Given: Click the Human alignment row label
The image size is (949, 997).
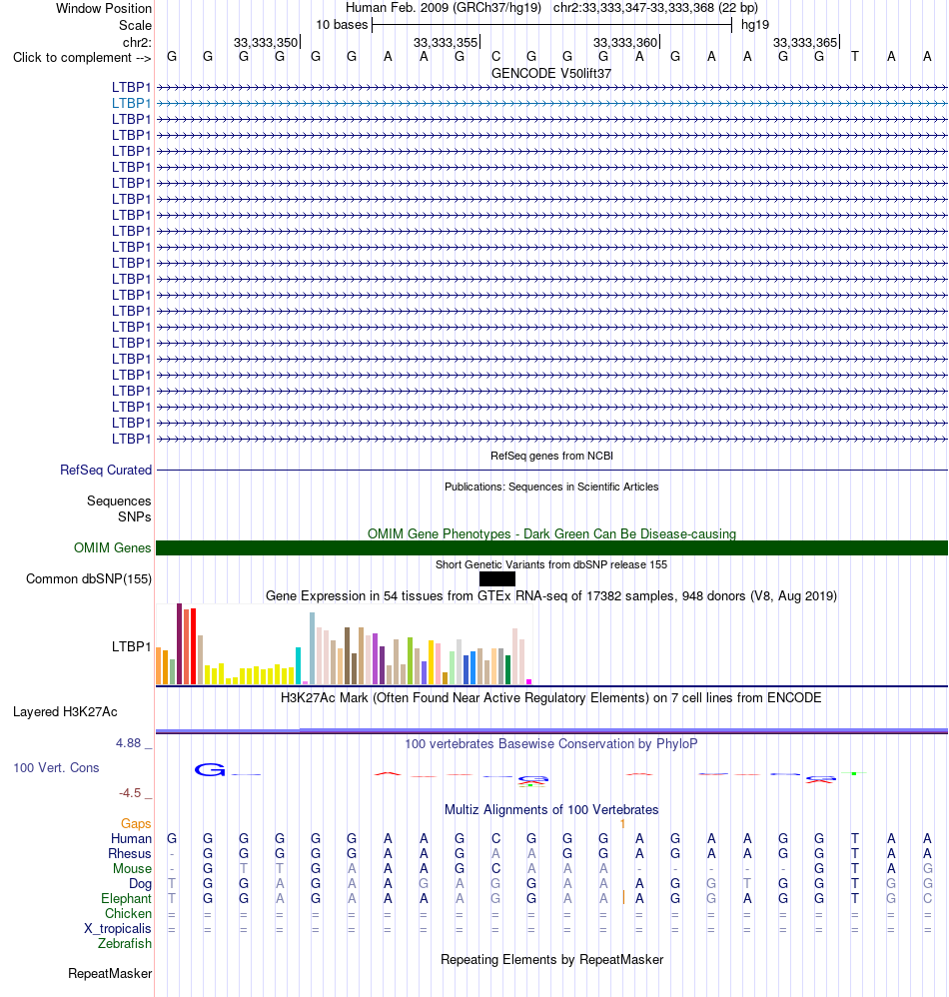Looking at the screenshot, I should point(131,839).
